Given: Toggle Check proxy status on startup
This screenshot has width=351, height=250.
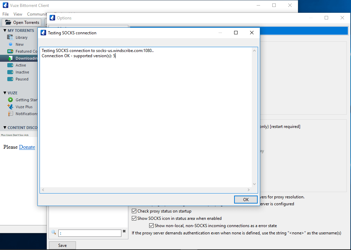Looking at the screenshot, I should click(134, 211).
